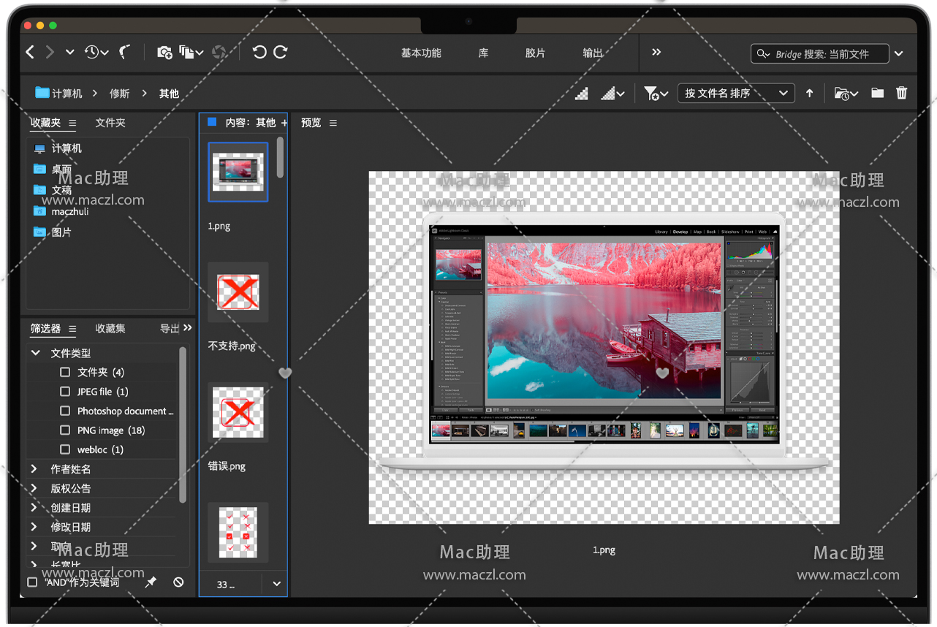
Task: Click the get photos from camera icon
Action: [x=164, y=52]
